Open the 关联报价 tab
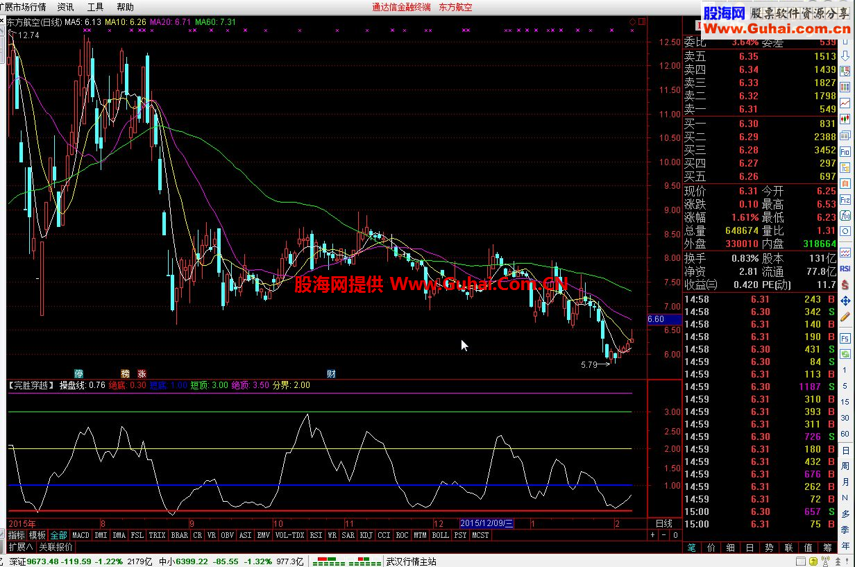The height and width of the screenshot is (567, 855). click(x=56, y=547)
